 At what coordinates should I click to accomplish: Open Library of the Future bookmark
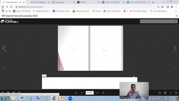(82, 11)
